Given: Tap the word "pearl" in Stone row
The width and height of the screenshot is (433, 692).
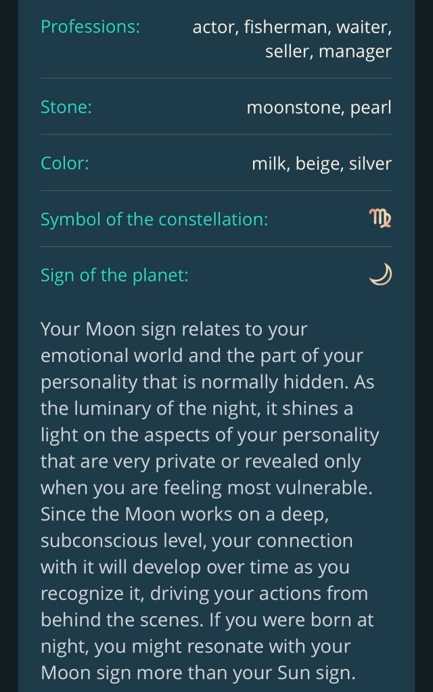Looking at the screenshot, I should 371,107.
